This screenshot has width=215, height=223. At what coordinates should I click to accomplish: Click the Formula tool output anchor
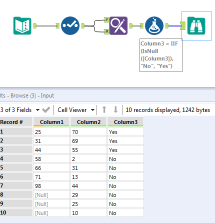coord(167,26)
